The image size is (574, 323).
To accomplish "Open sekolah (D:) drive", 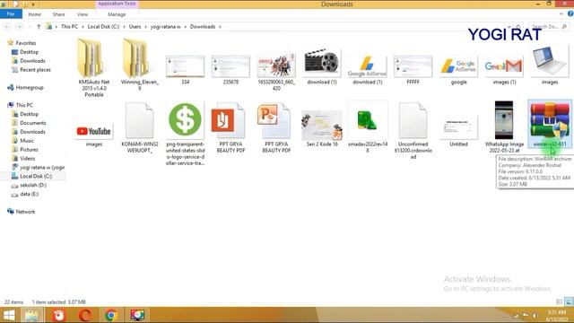I will [33, 185].
